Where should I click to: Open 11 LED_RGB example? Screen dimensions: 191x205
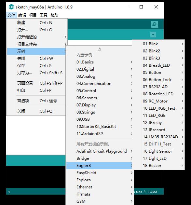[x=158, y=116]
